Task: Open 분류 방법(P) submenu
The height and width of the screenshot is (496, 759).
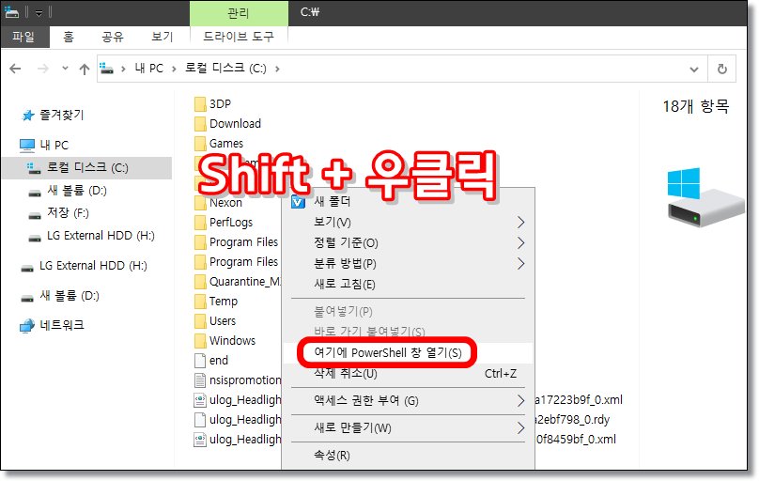Action: pos(408,264)
